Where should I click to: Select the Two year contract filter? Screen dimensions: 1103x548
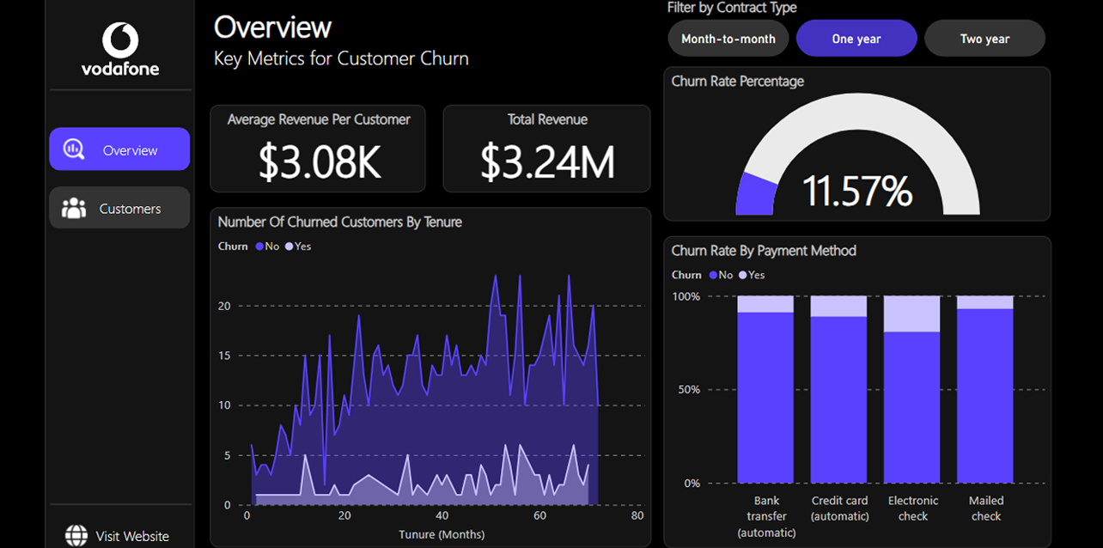984,39
